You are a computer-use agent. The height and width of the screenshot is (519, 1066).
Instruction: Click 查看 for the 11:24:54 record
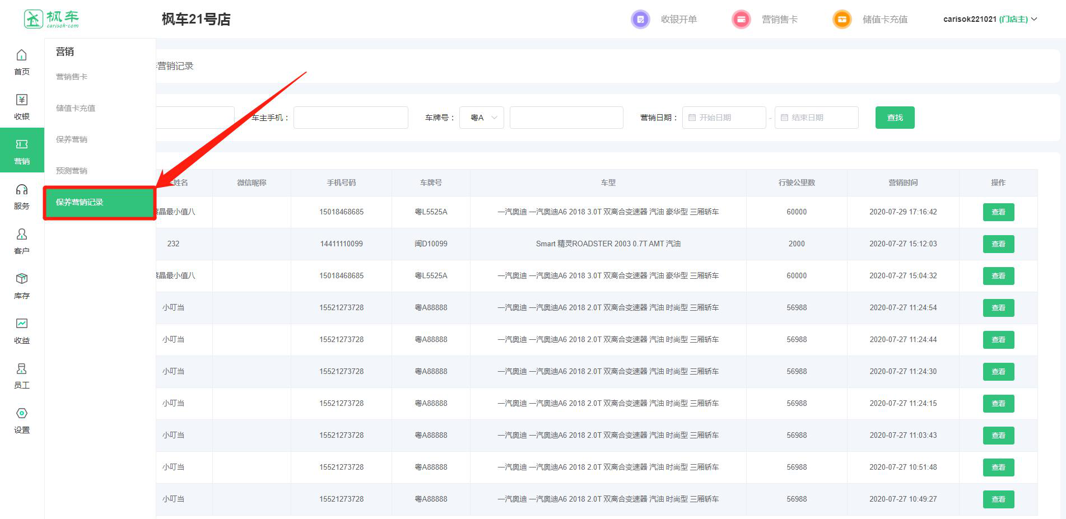tap(998, 308)
